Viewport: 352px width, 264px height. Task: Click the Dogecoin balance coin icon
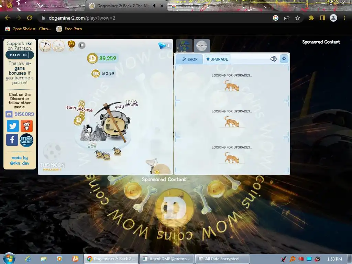(92, 58)
